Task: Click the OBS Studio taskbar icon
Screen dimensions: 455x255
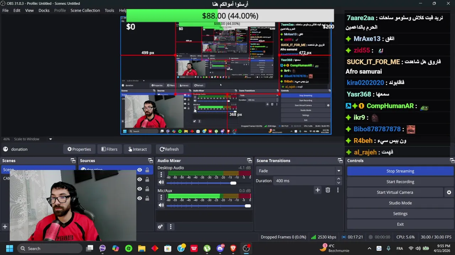Action: pyautogui.click(x=246, y=248)
